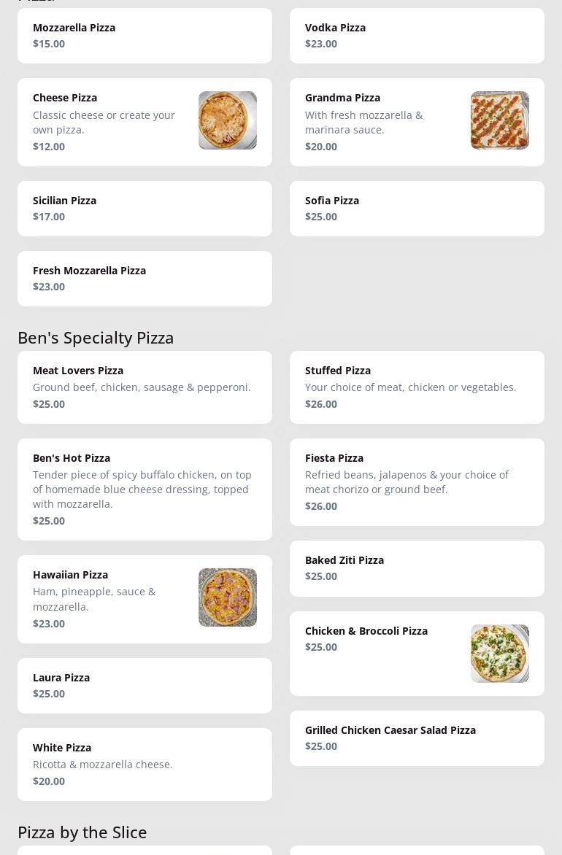The height and width of the screenshot is (855, 562).
Task: Choose White Pizza with ricotta
Action: click(x=145, y=765)
